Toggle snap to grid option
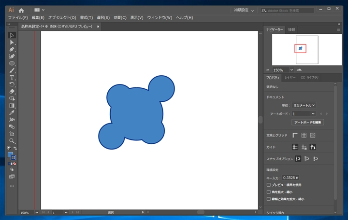348x220 pixels. 315,159
